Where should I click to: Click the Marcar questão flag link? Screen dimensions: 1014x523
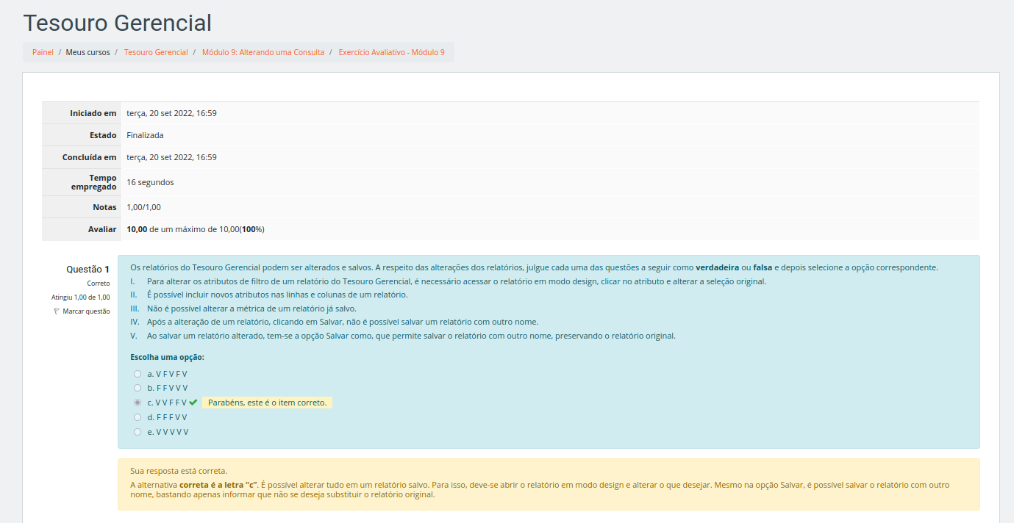pyautogui.click(x=82, y=311)
